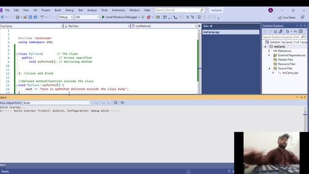Click Pending Changes filter icon in Solution Explorer
This screenshot has height=174, width=309.
288,31
